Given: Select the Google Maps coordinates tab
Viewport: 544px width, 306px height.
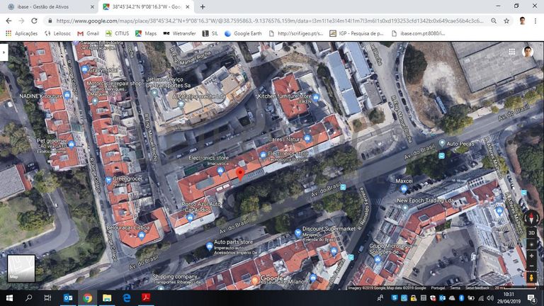Looking at the screenshot, I should 147,6.
